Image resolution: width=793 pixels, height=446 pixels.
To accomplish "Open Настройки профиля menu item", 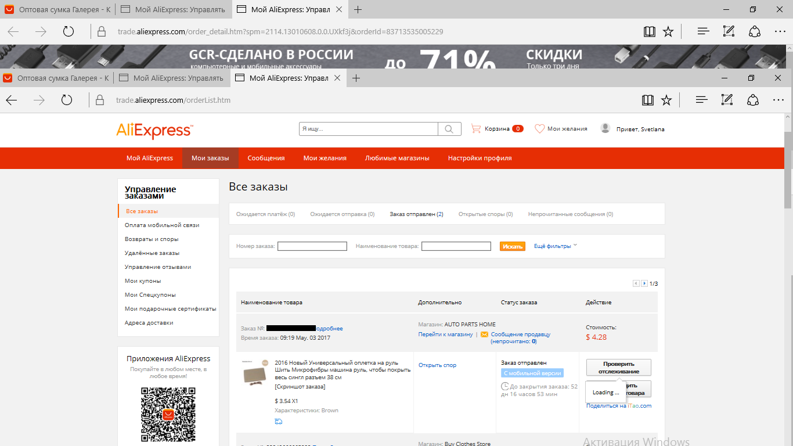I will tap(480, 158).
